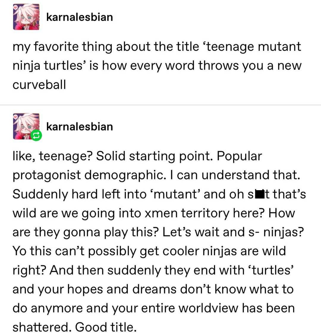Open karnalesbian's blog from the first post's username
Image resolution: width=321 pixels, height=334 pixels.
[79, 17]
